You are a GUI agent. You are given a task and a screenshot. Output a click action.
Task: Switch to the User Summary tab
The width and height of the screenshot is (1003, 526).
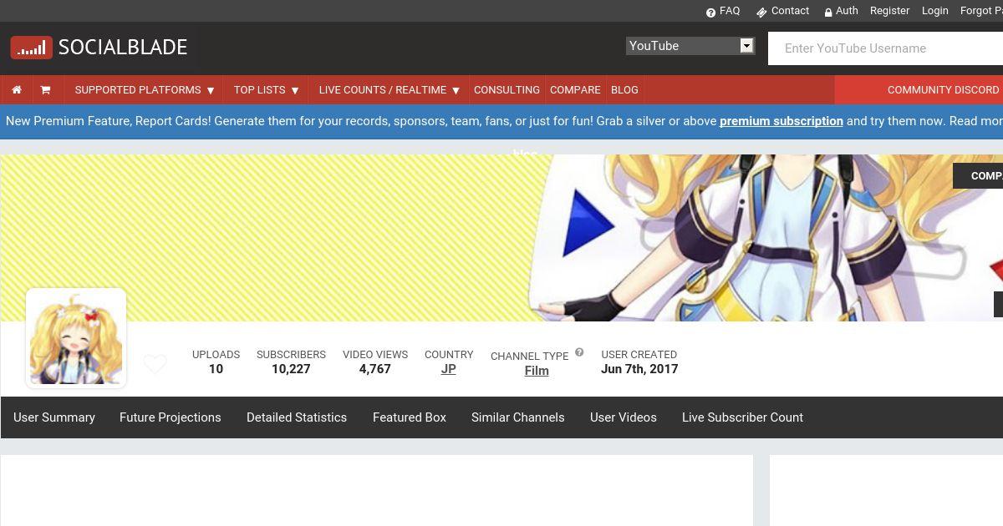tap(54, 417)
